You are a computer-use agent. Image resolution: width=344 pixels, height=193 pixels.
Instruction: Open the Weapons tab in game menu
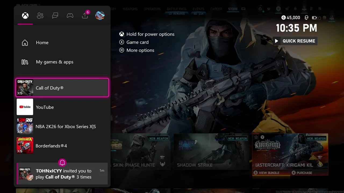point(130,9)
